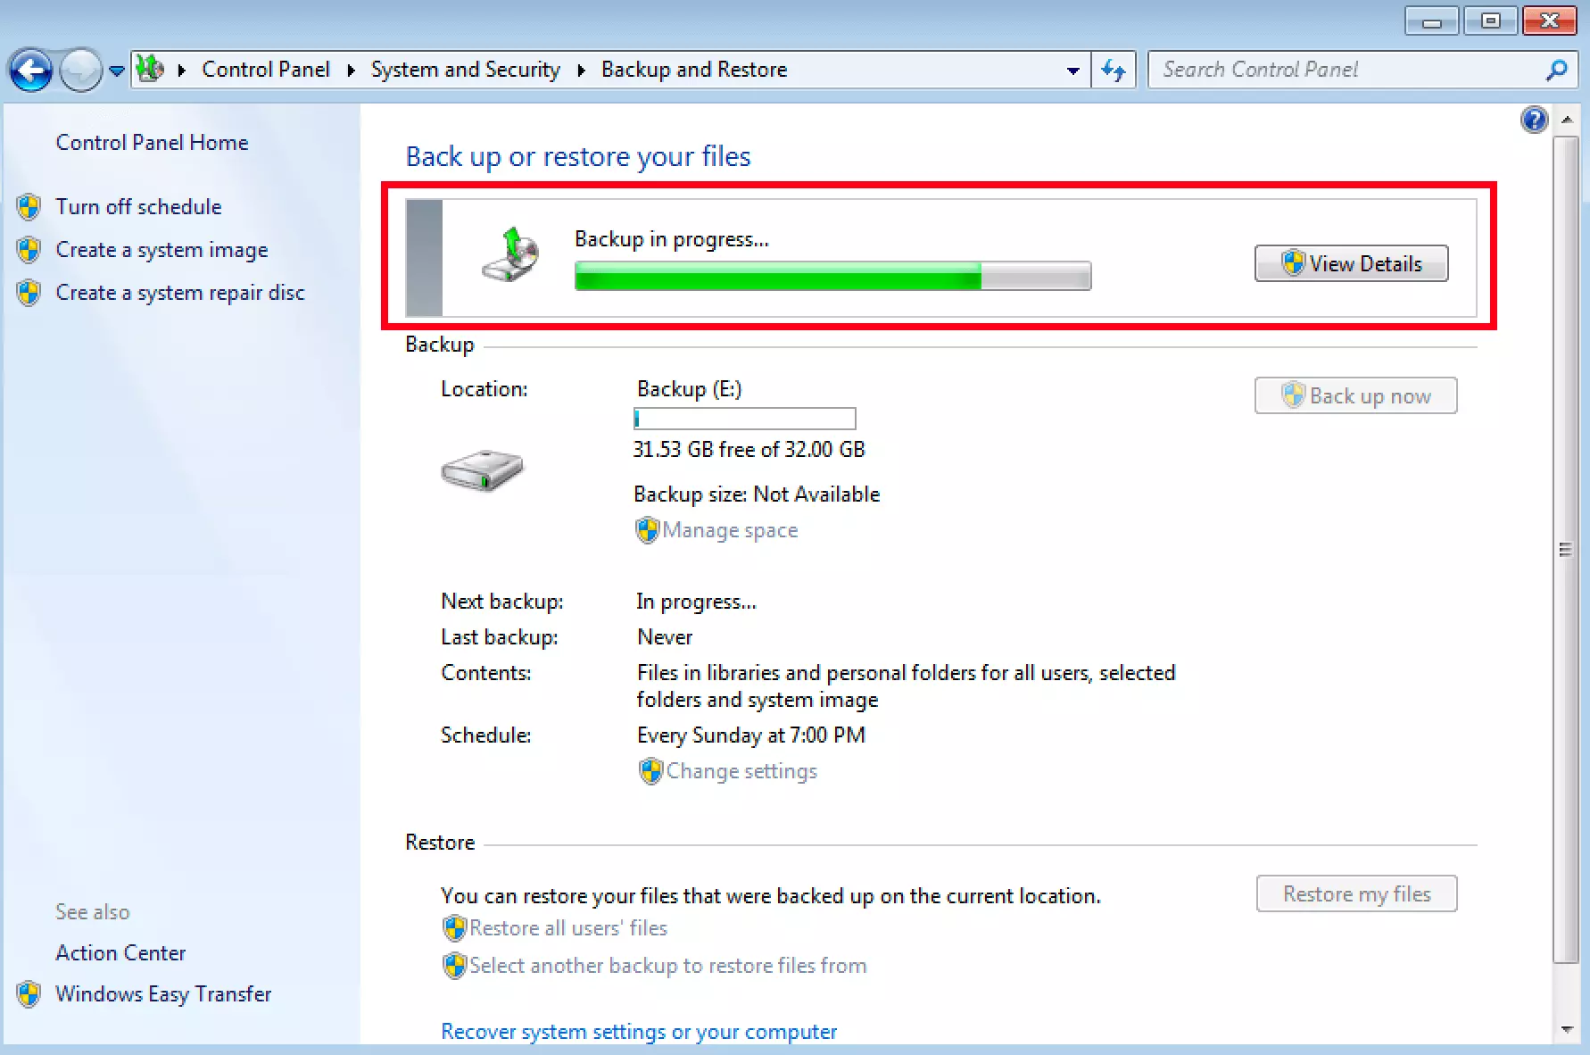Viewport: 1590px width, 1055px height.
Task: Select System and Security in the breadcrumb
Action: 465,70
